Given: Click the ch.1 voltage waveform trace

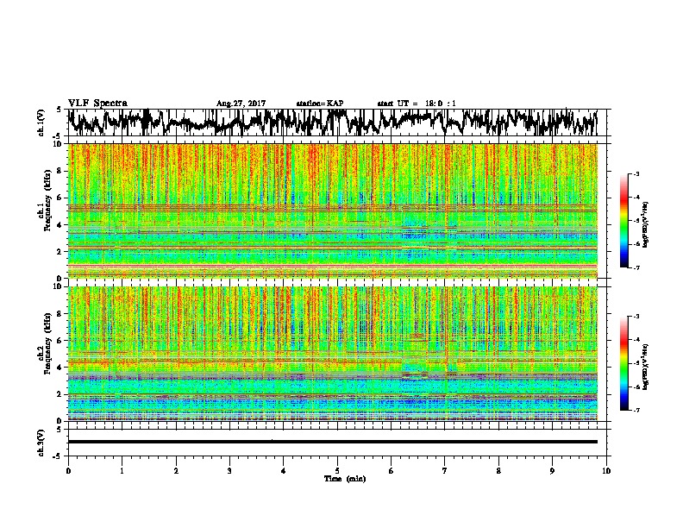Looking at the screenshot, I should pyautogui.click(x=333, y=123).
